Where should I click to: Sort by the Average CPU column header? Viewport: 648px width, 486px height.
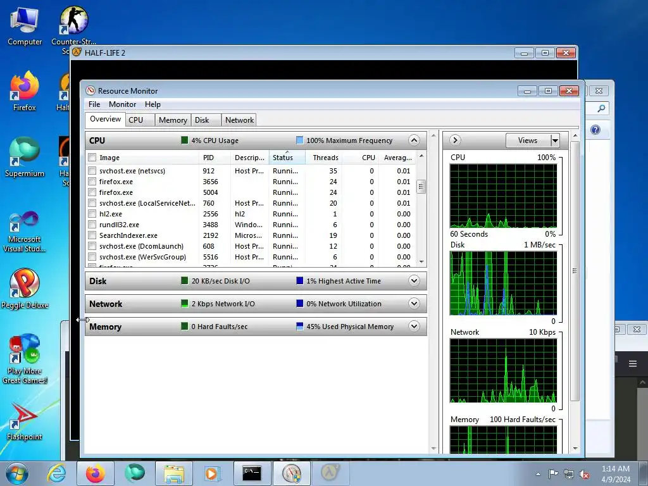coord(397,158)
